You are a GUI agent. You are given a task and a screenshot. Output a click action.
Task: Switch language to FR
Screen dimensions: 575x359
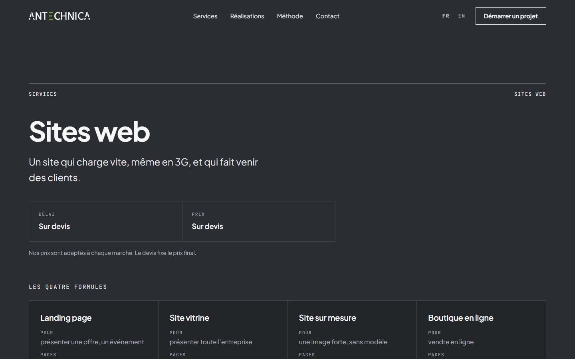(446, 16)
